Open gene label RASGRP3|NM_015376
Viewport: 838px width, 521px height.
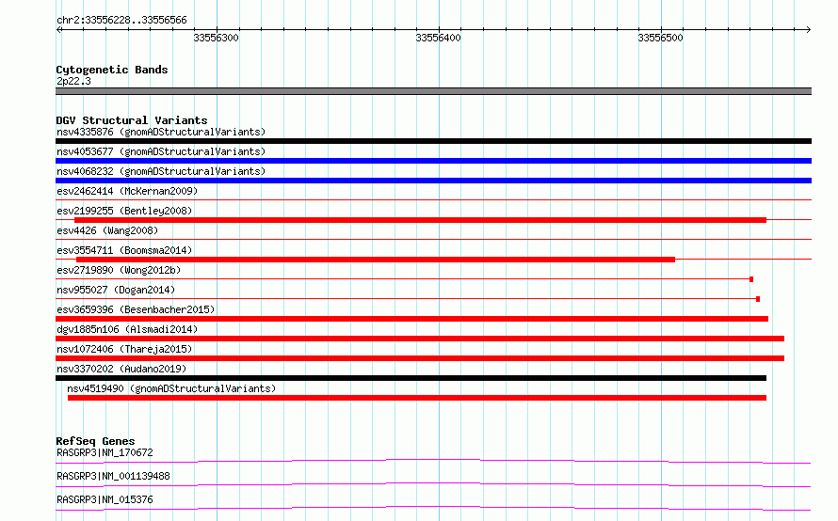[x=105, y=499]
